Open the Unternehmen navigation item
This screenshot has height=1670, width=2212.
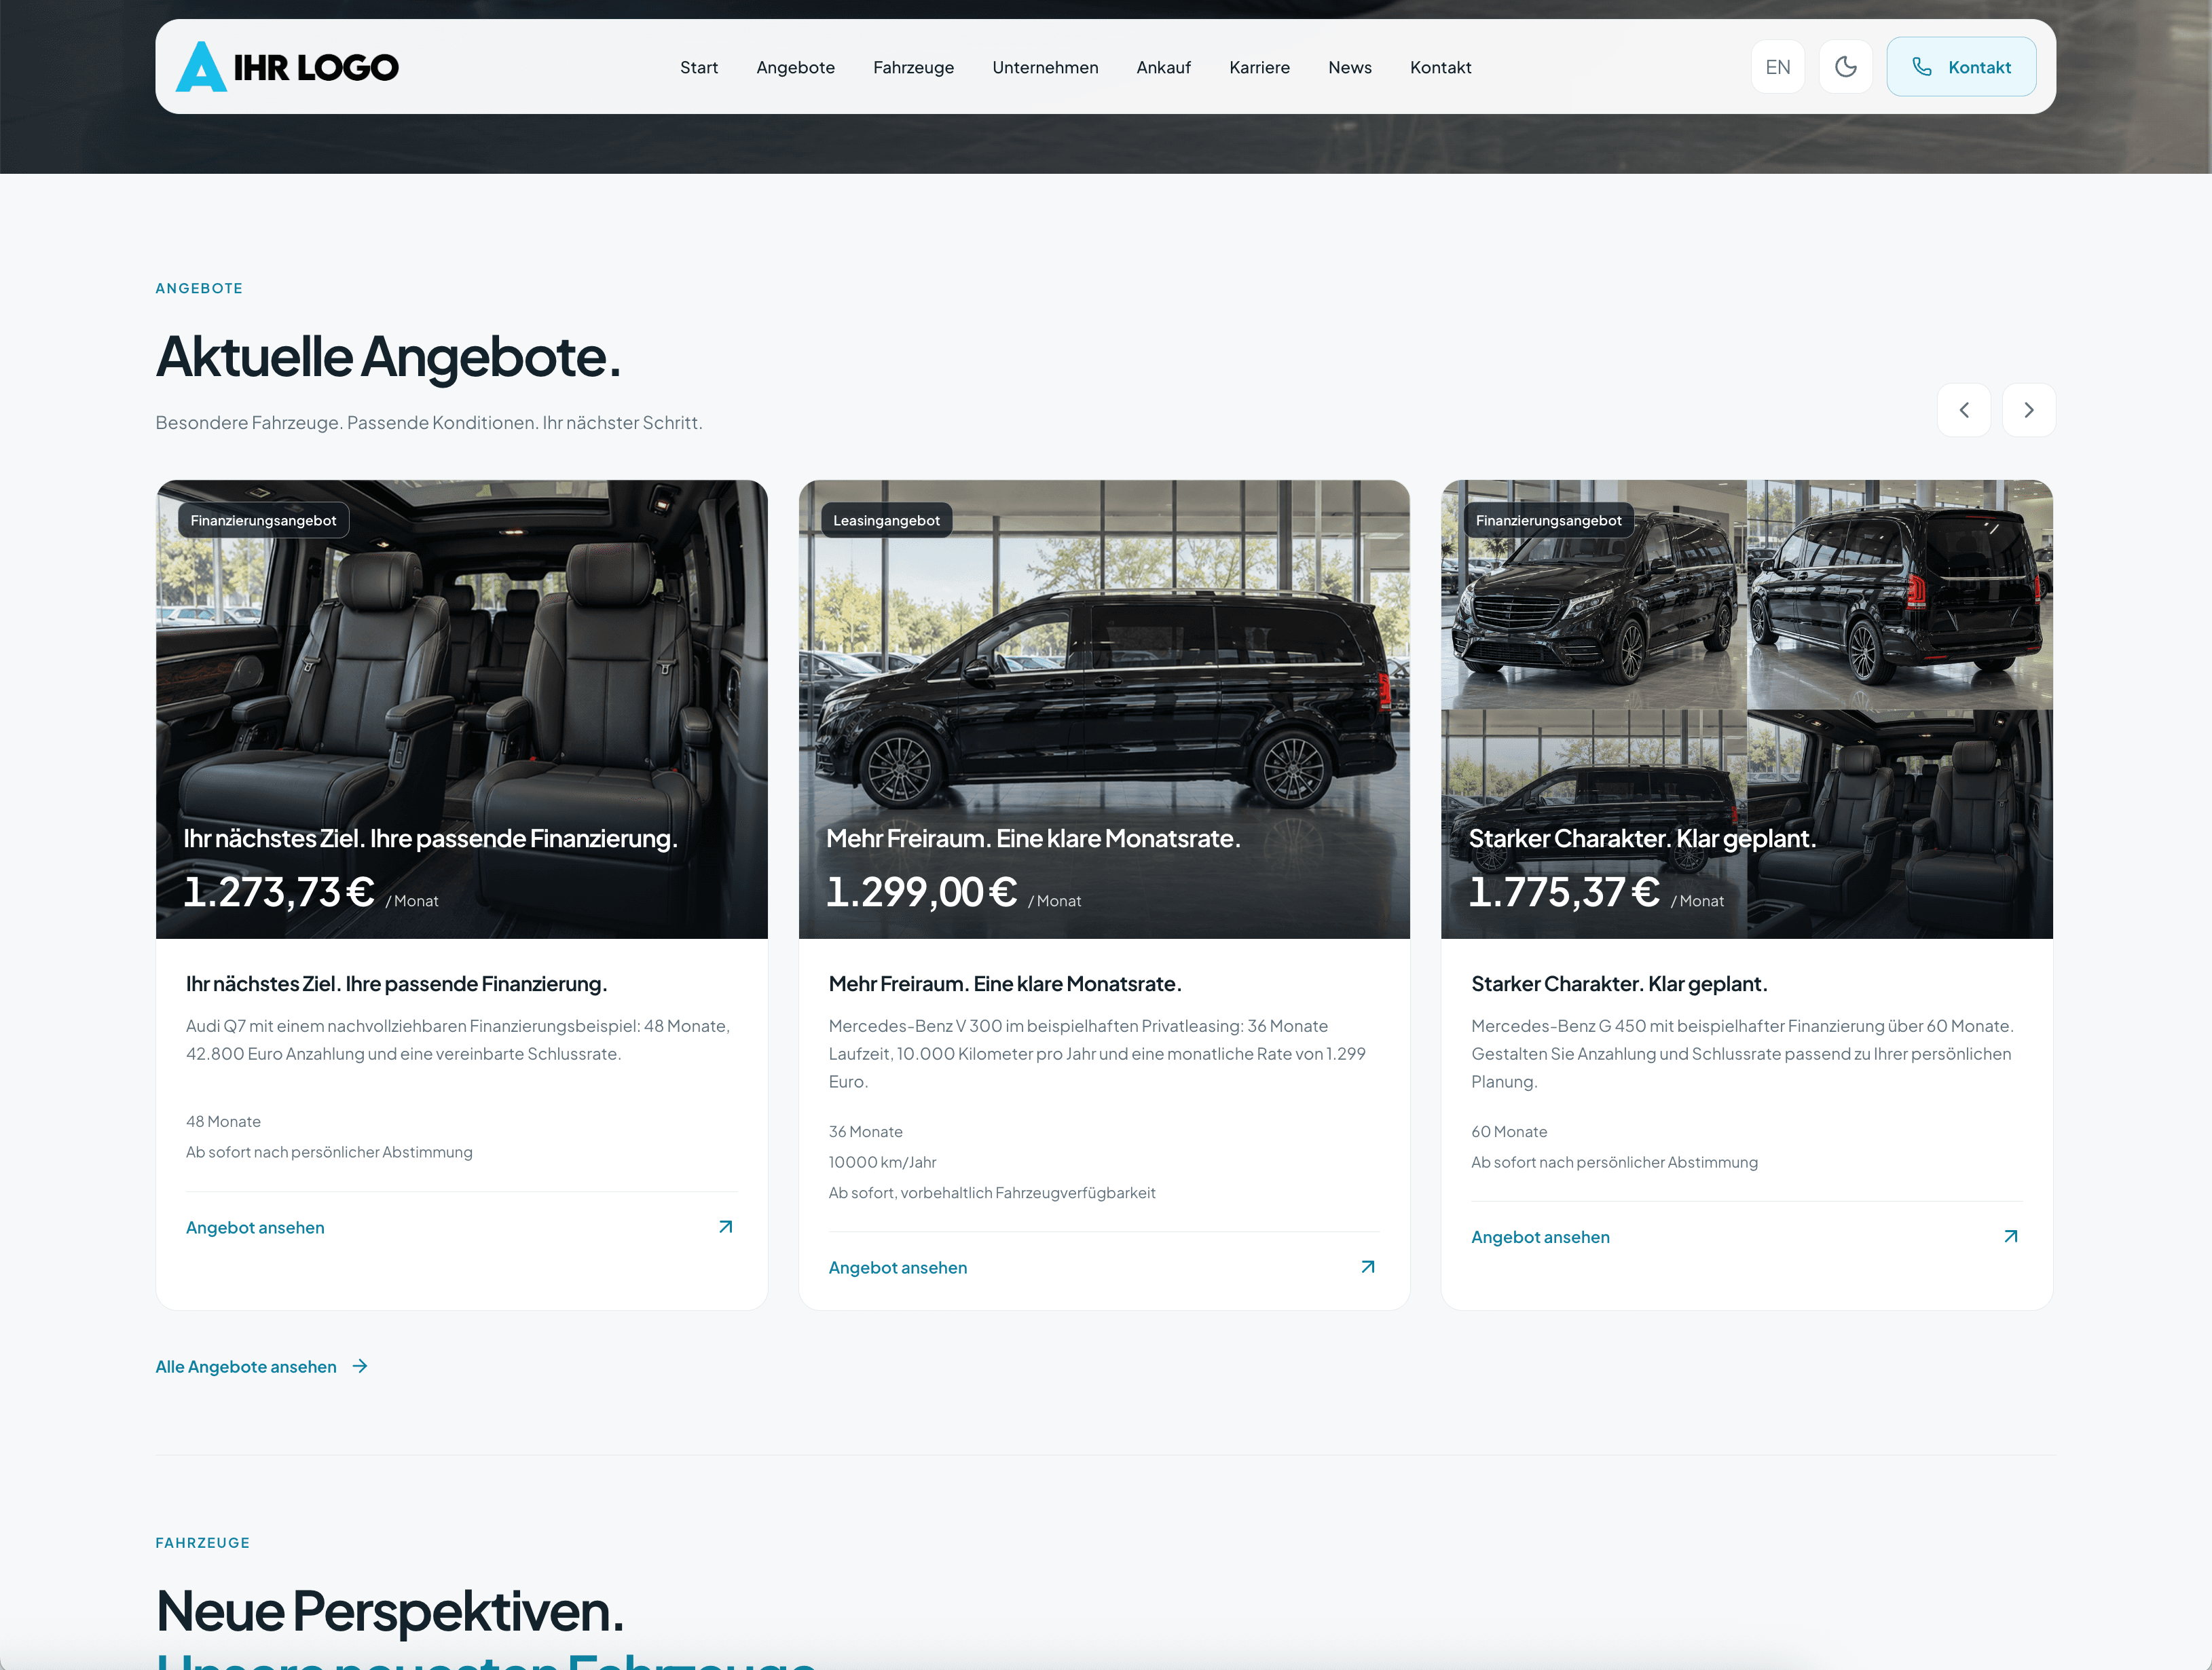pos(1045,67)
